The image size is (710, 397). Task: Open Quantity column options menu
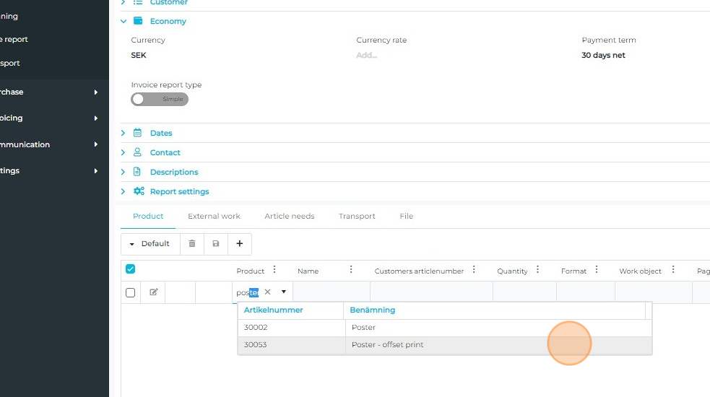pos(537,271)
